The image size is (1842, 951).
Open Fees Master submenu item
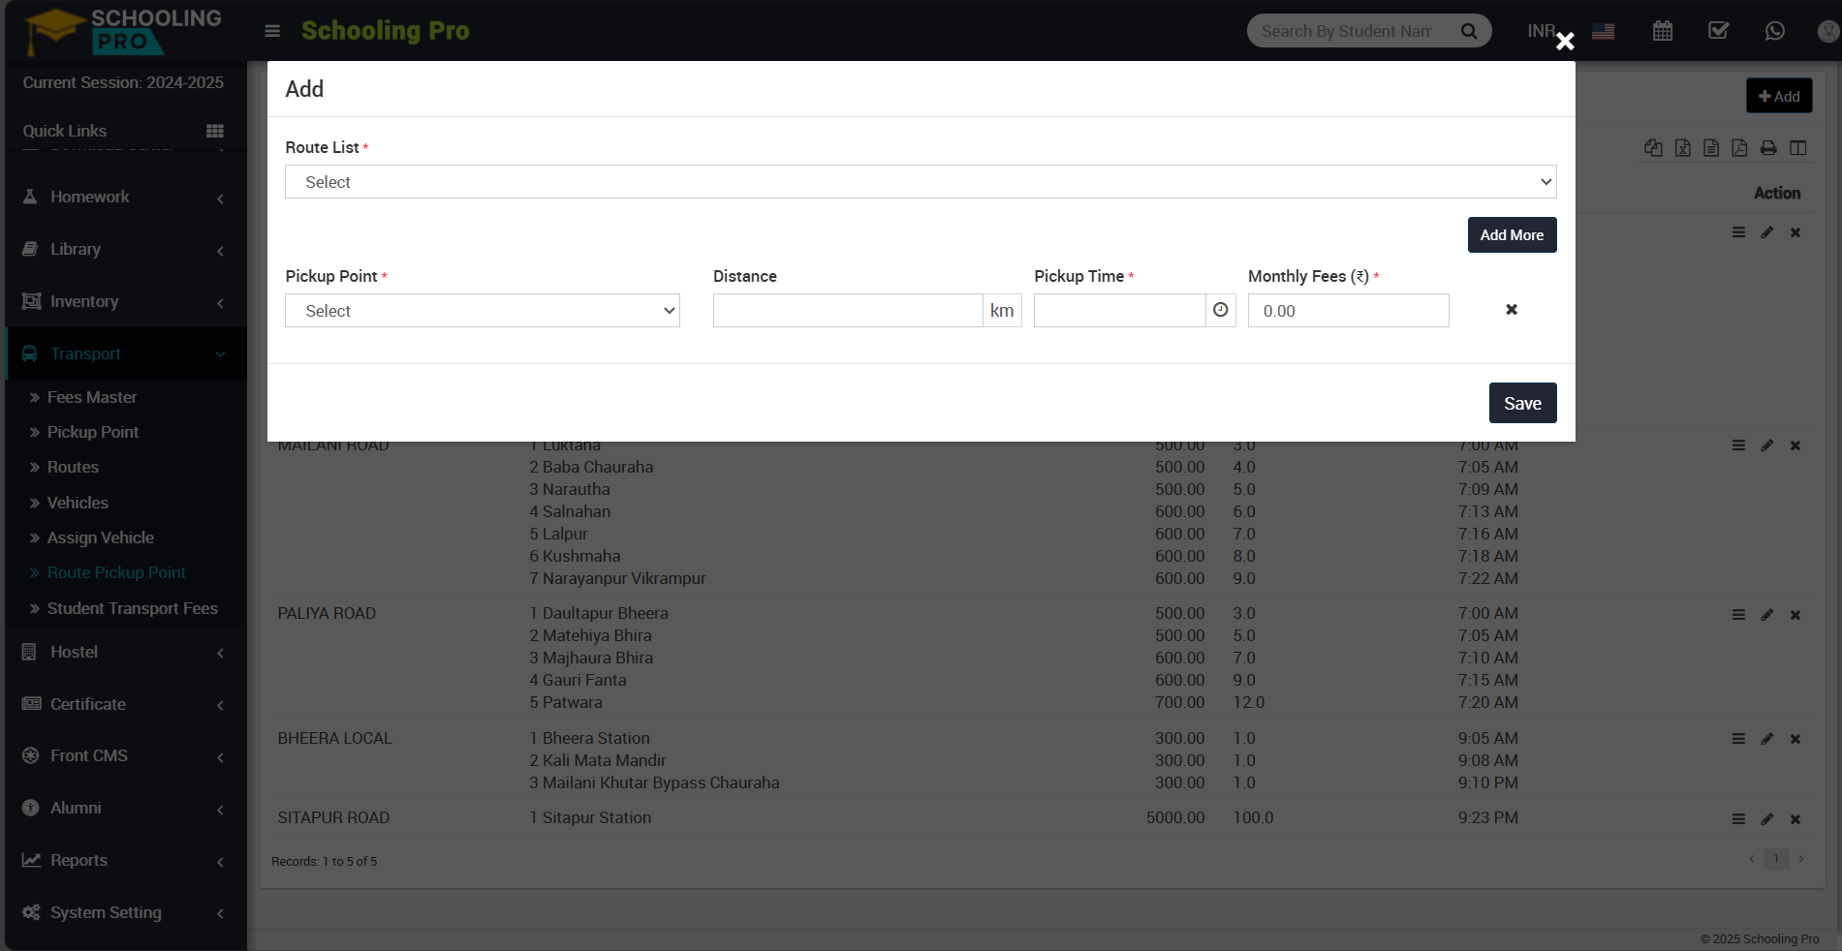92,397
